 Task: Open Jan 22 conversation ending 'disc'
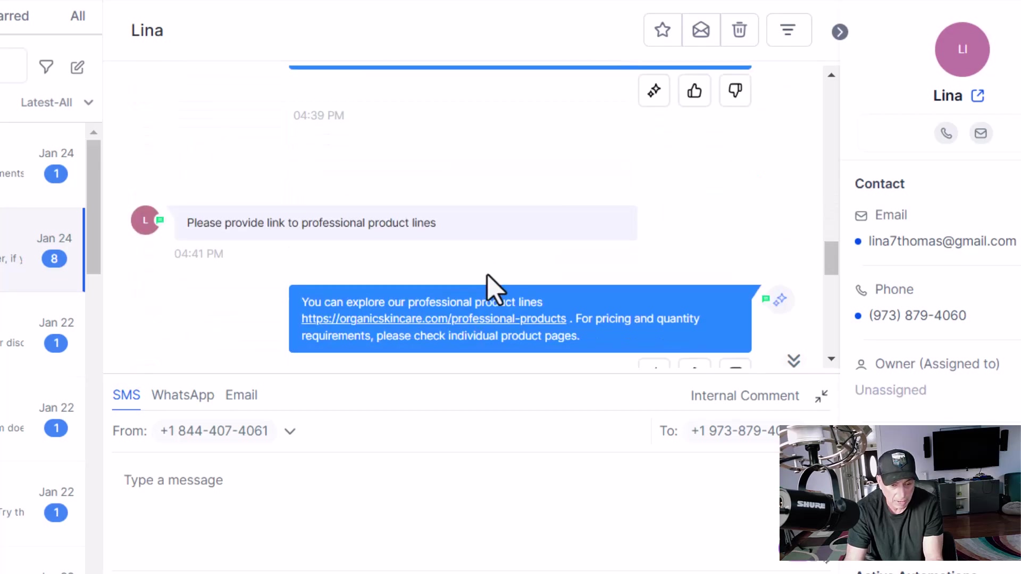pyautogui.click(x=43, y=334)
